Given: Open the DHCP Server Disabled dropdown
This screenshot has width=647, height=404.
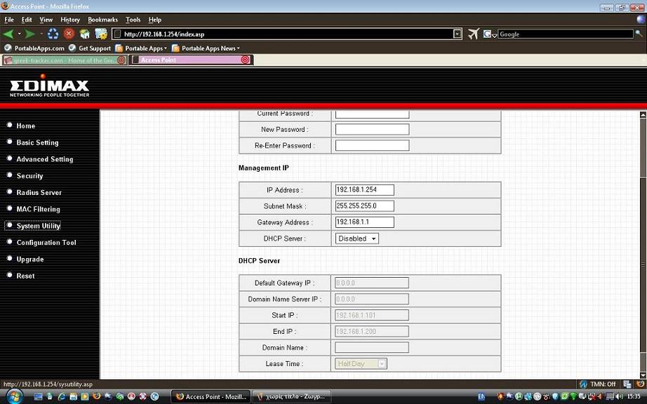Looking at the screenshot, I should point(357,238).
